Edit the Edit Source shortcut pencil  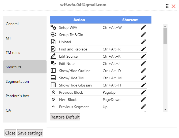(x=143, y=56)
